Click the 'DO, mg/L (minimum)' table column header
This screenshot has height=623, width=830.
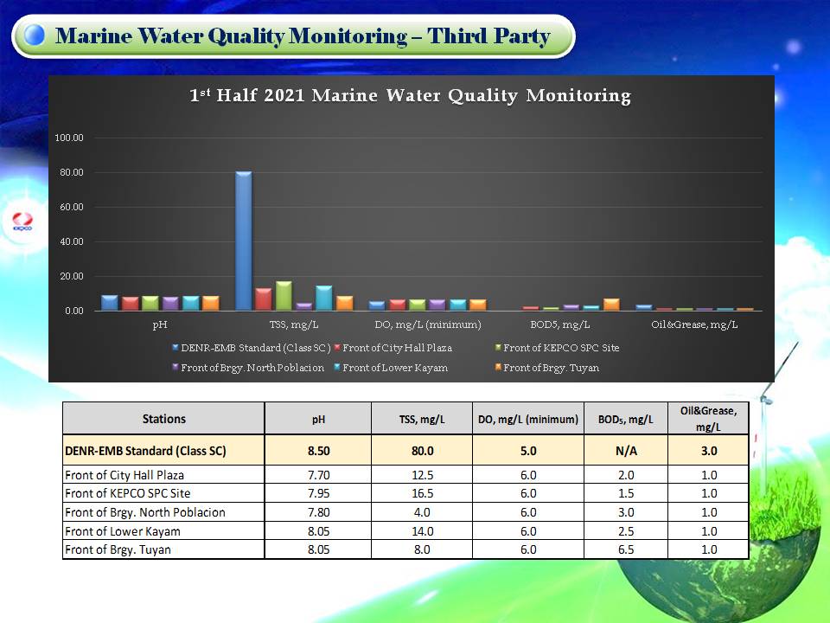click(x=528, y=420)
